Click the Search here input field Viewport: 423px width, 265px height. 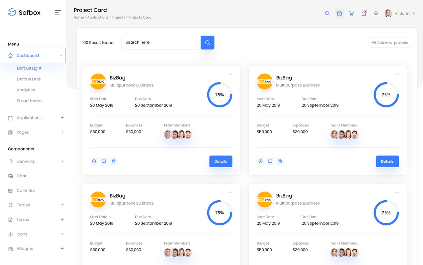click(161, 43)
